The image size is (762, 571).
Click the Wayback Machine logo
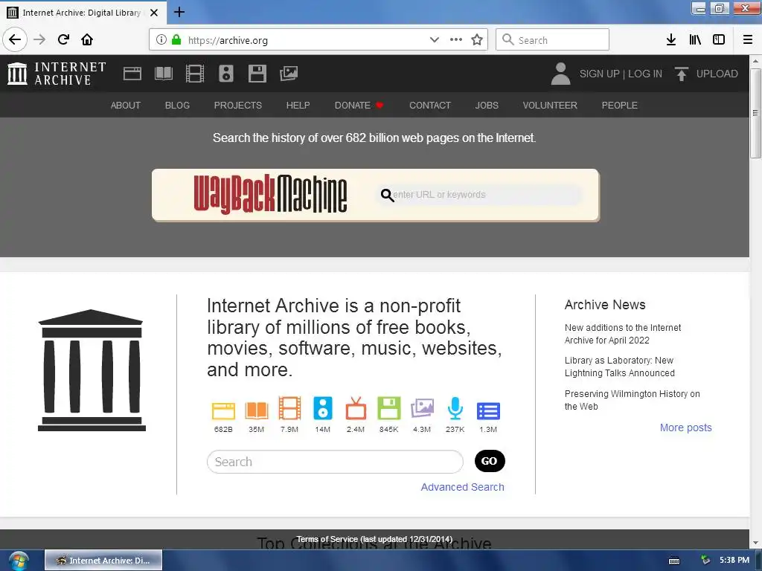[270, 194]
